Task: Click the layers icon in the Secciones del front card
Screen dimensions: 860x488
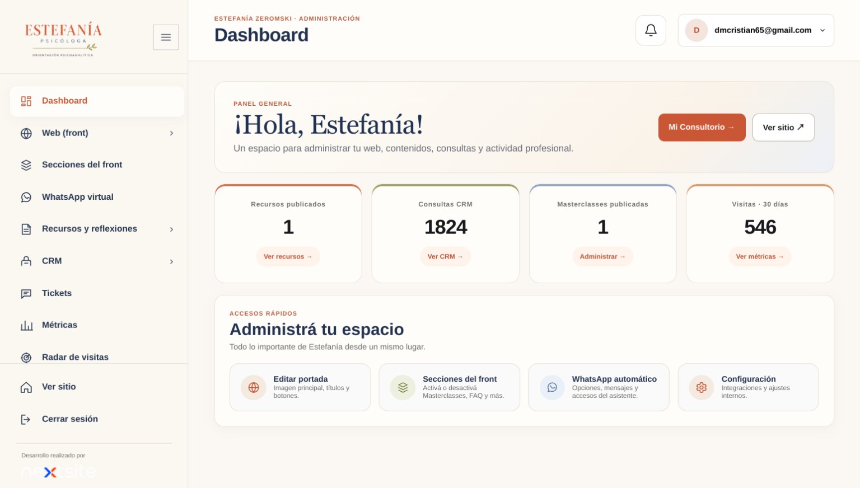Action: coord(403,387)
